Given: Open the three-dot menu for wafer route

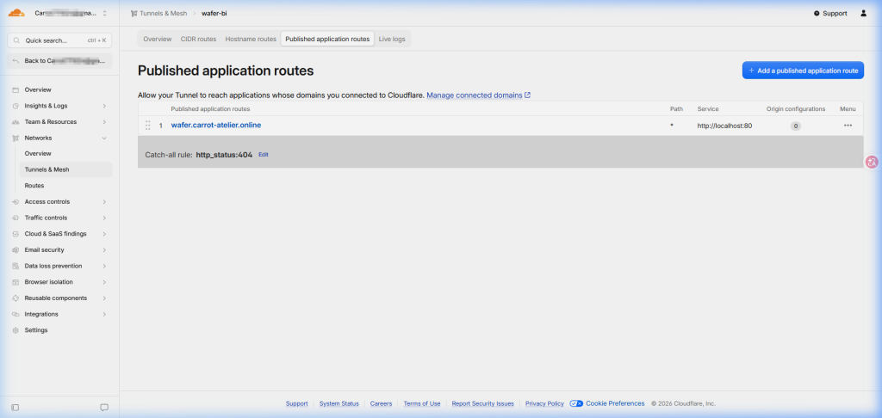Looking at the screenshot, I should (x=848, y=126).
